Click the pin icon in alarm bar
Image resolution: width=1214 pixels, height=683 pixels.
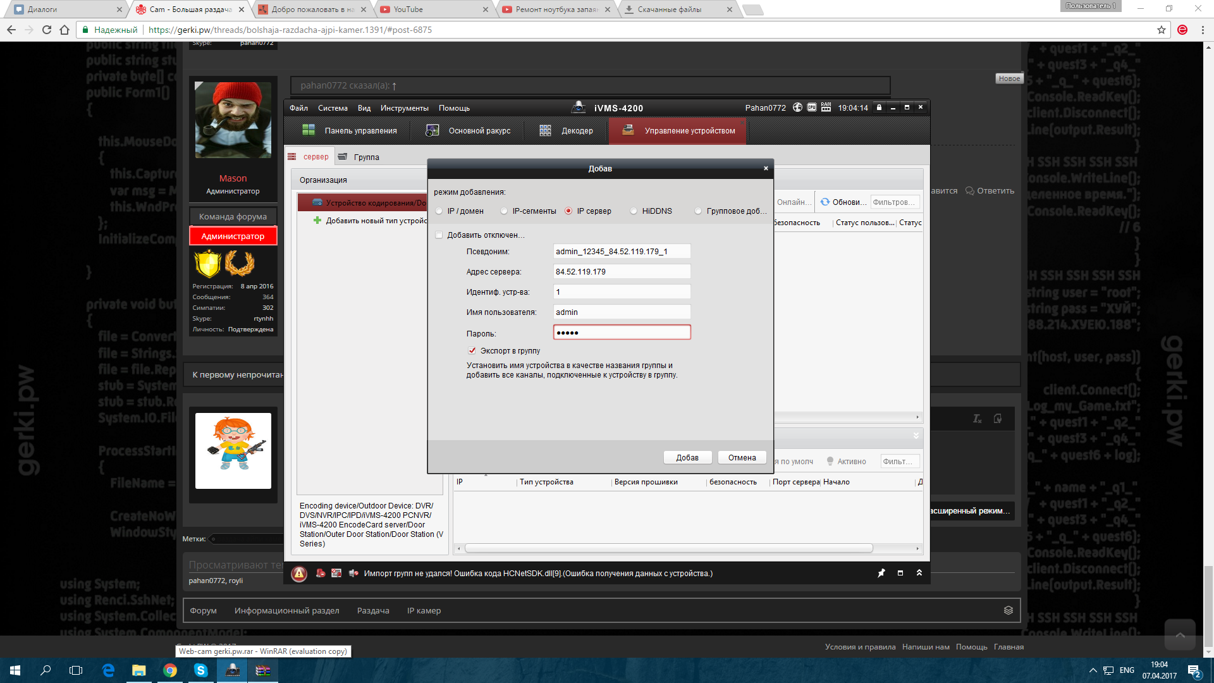pos(881,573)
